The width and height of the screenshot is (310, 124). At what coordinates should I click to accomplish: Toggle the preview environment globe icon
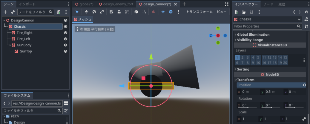pos(171,12)
